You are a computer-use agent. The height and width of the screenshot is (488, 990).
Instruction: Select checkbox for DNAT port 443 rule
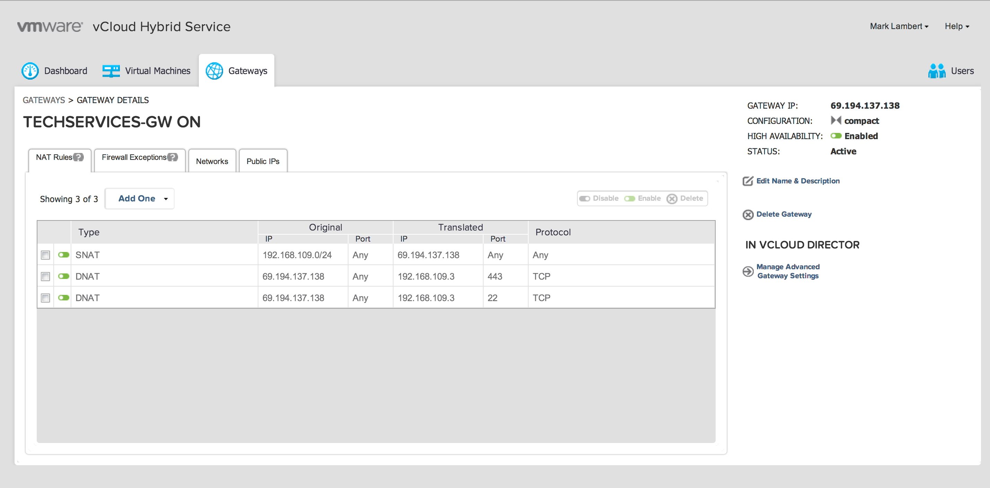click(45, 277)
